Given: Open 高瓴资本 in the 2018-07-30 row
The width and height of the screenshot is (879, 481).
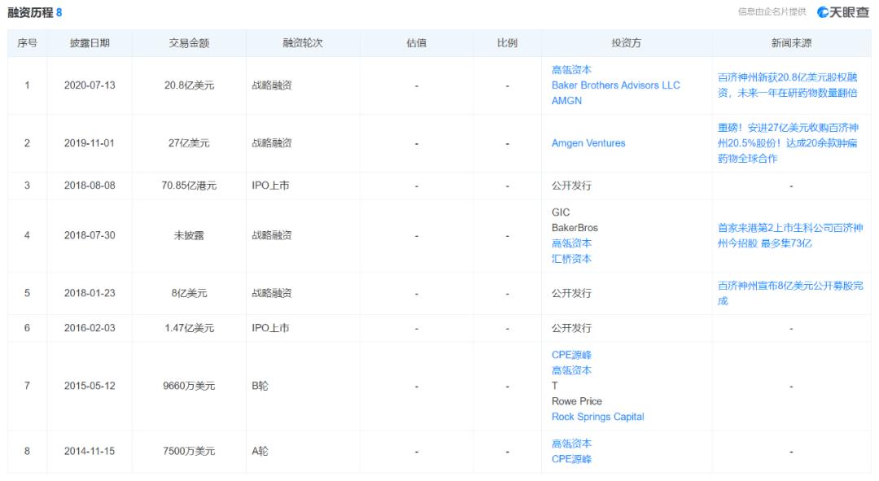Looking at the screenshot, I should pos(571,243).
